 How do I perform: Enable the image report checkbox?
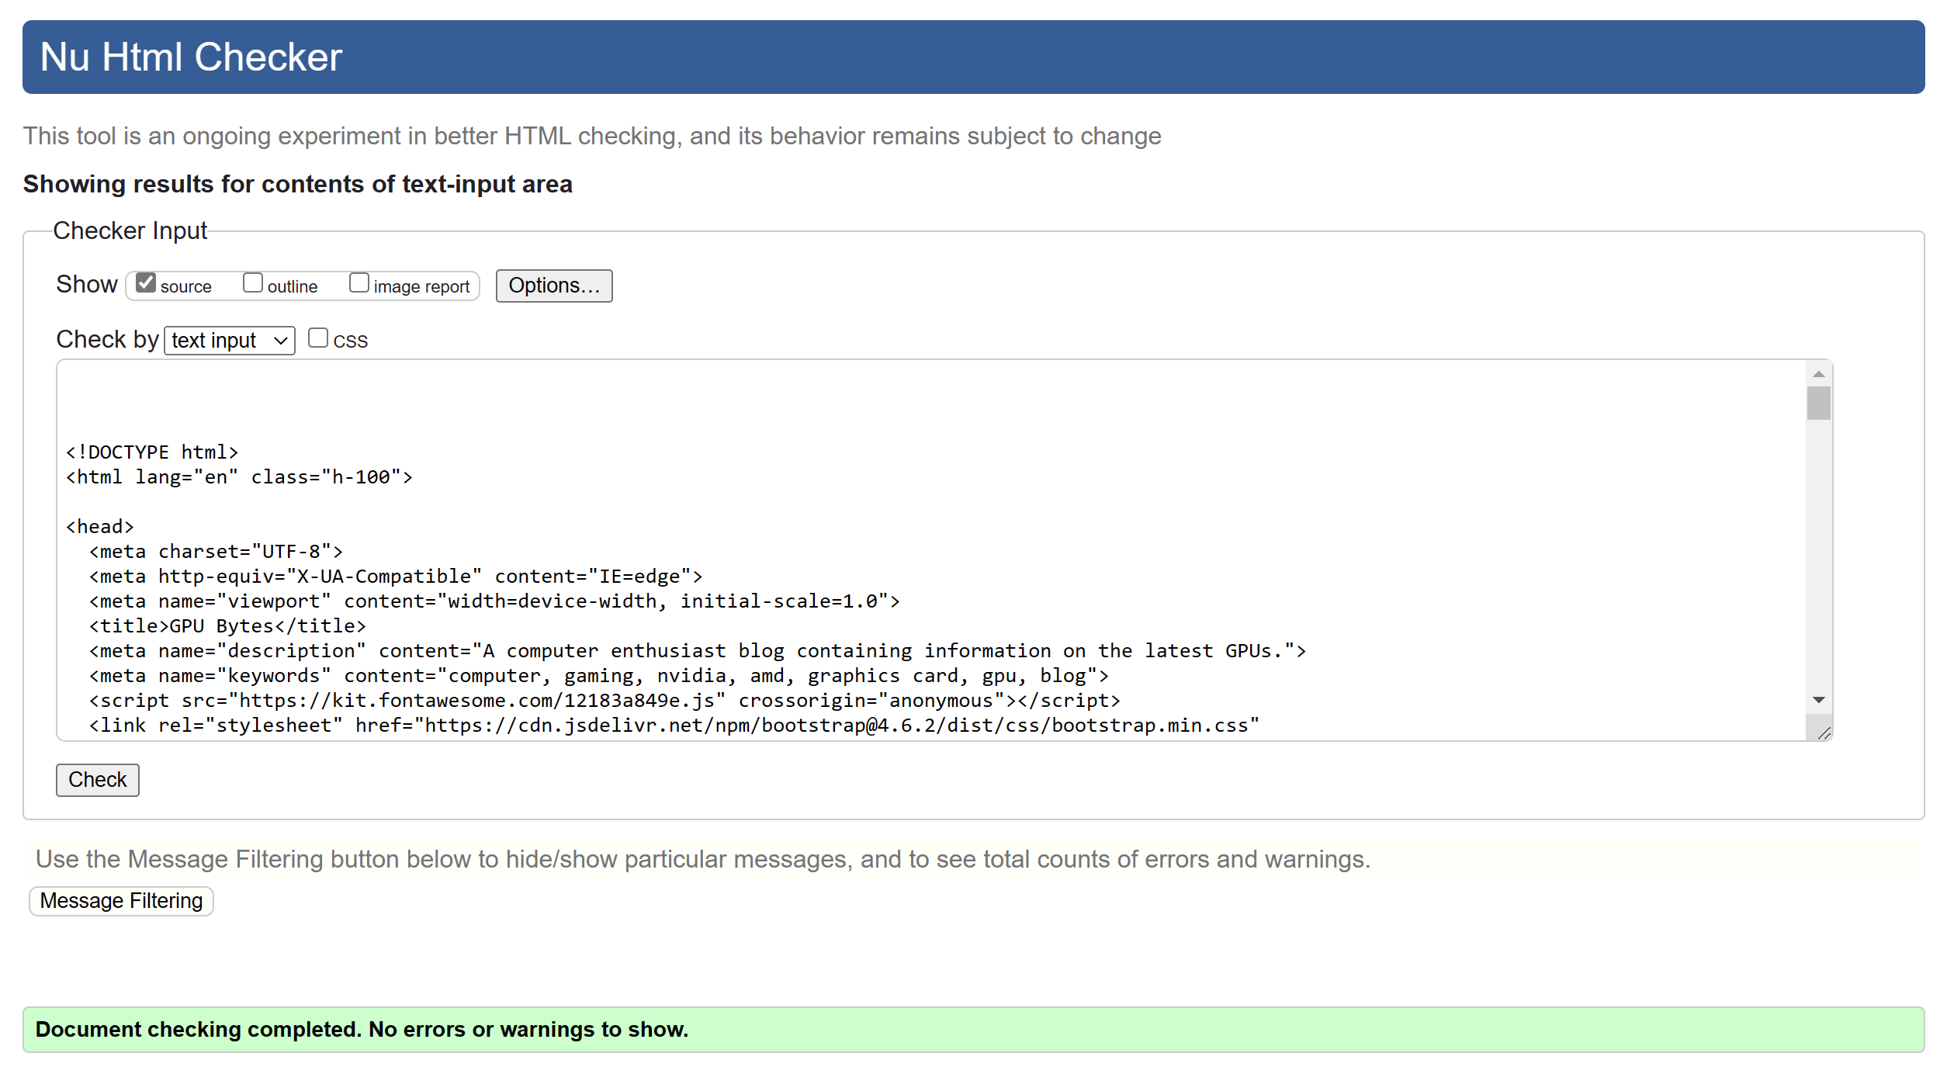(359, 283)
